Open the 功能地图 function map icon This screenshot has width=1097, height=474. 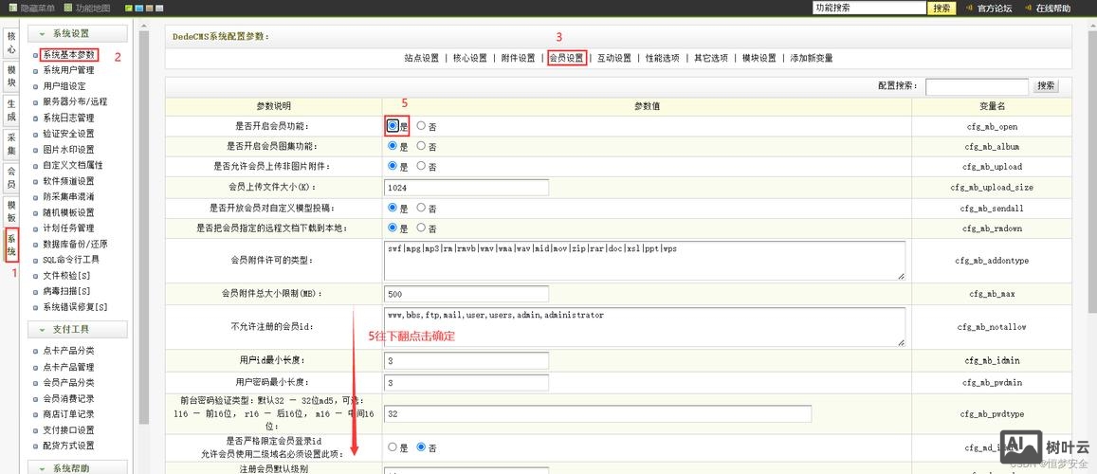pos(68,9)
